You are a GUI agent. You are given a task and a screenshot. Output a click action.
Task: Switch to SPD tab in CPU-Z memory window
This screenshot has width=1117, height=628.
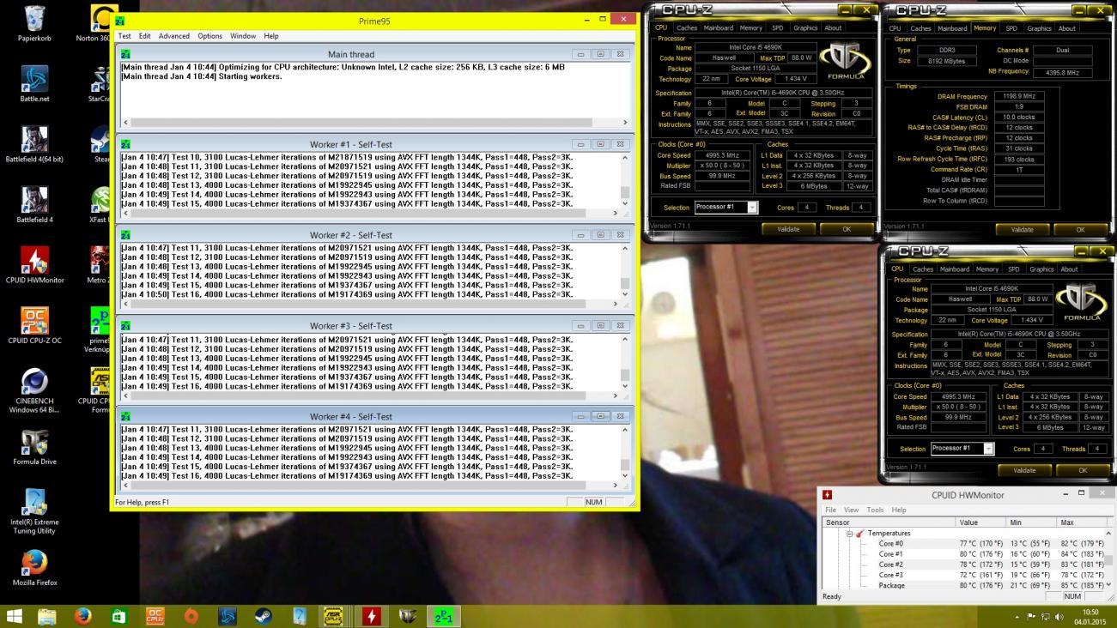[x=1011, y=28]
